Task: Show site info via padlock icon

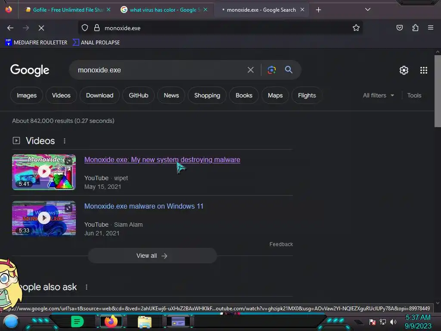Action: 97,28
